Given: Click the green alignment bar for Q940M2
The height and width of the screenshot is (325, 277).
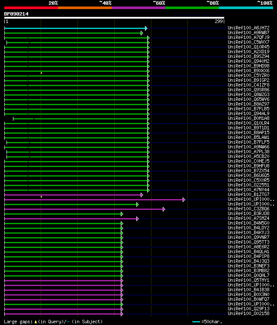Looking at the screenshot, I should pos(76,61).
